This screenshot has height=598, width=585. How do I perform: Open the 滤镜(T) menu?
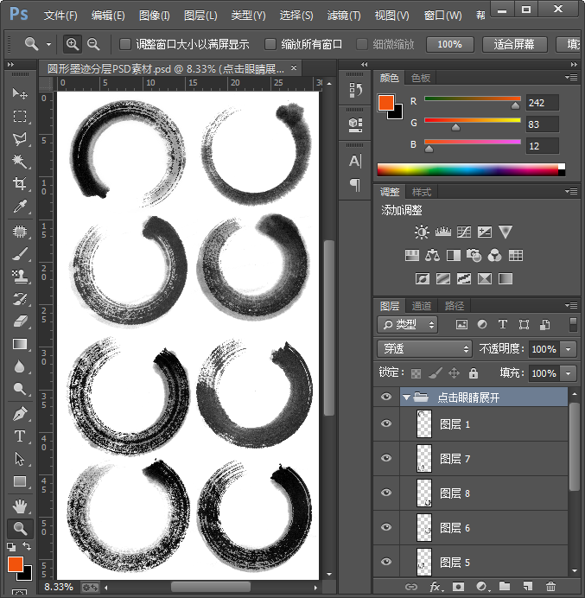[x=344, y=16]
